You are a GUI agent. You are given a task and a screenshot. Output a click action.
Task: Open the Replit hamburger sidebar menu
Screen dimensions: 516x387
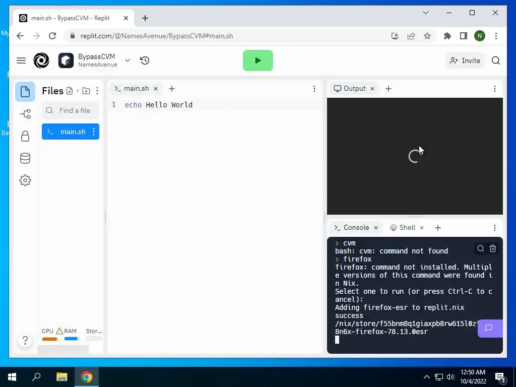(21, 60)
